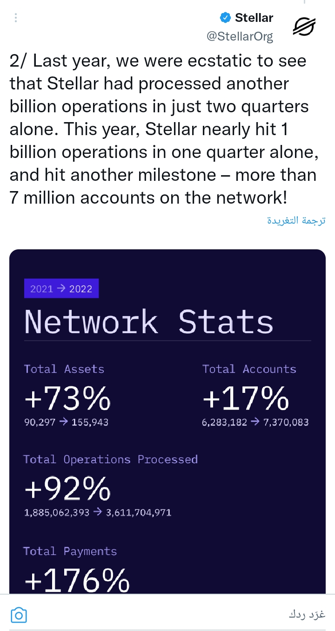Tap the Total Payments label
Image resolution: width=335 pixels, height=631 pixels.
tap(70, 551)
